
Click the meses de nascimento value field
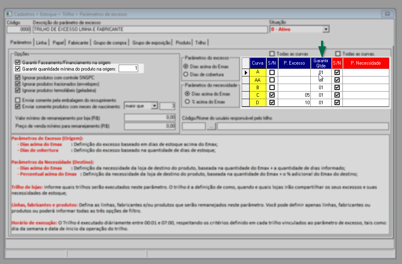pos(167,106)
